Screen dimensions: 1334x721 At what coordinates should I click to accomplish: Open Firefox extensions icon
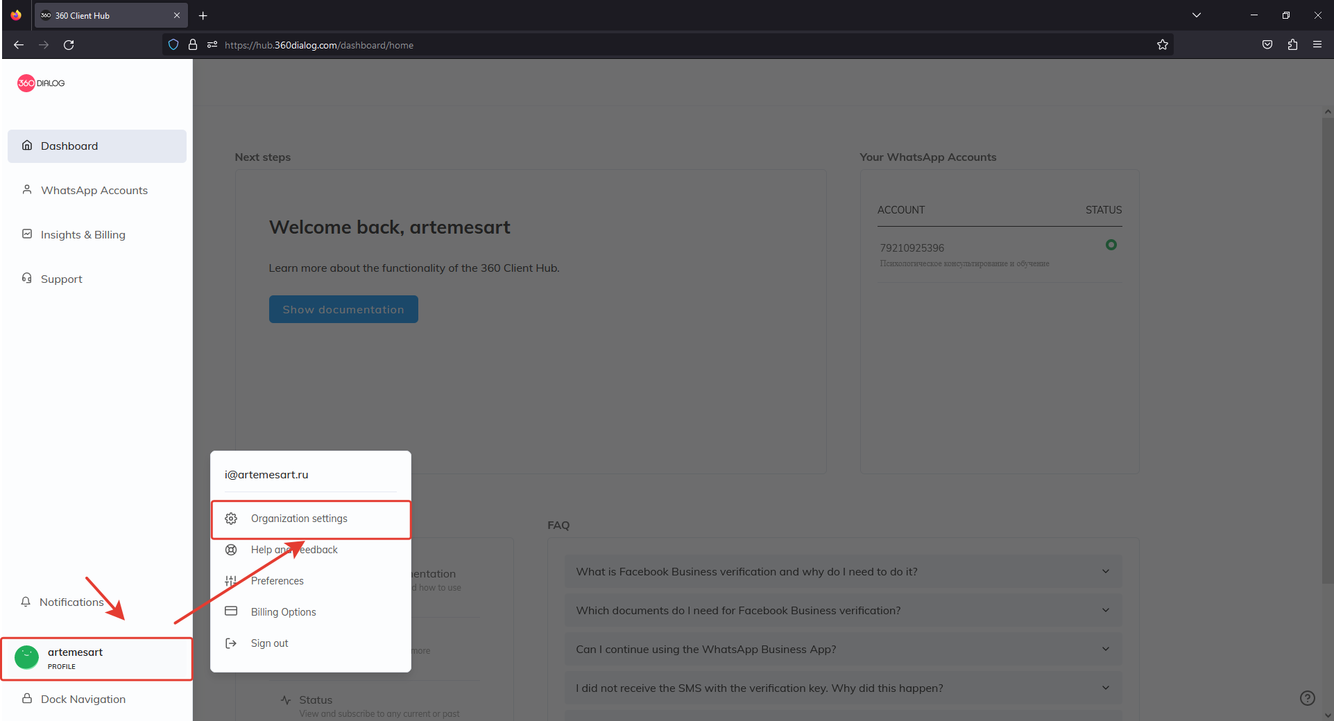(1292, 45)
